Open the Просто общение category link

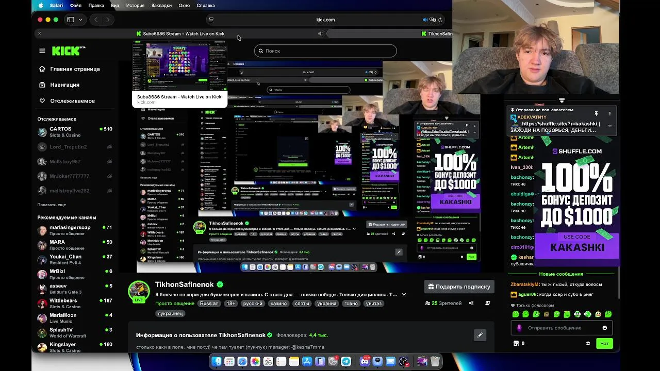pos(175,303)
